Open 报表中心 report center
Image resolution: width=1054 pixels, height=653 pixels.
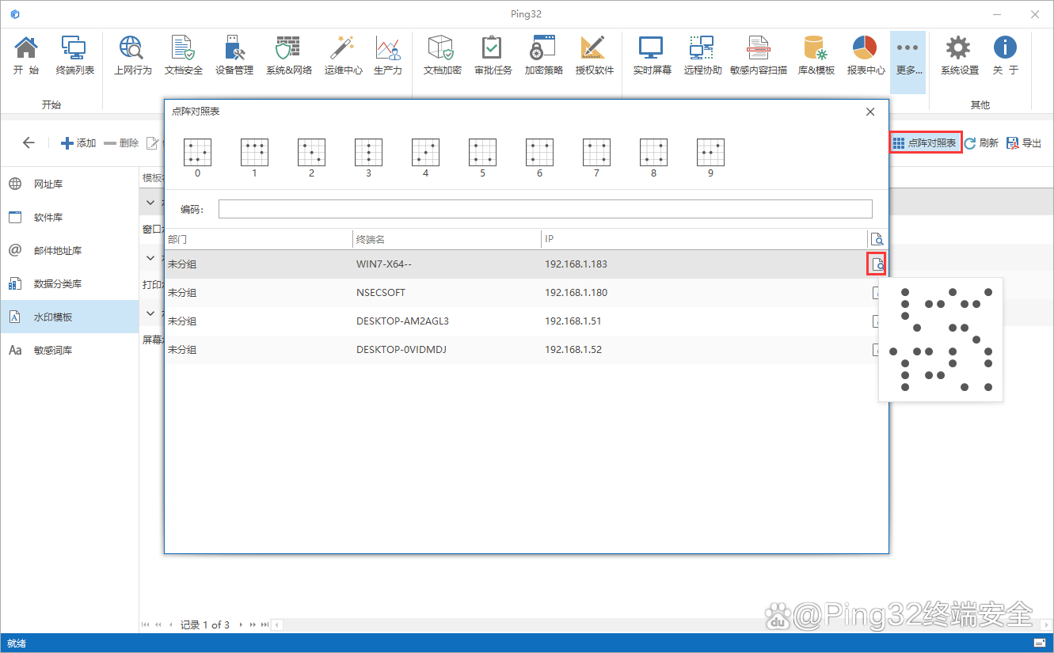(x=866, y=55)
